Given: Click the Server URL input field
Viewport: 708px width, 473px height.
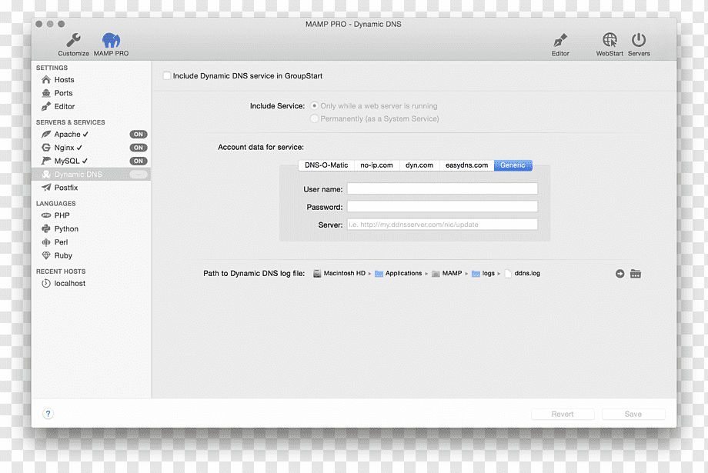Looking at the screenshot, I should 442,225.
